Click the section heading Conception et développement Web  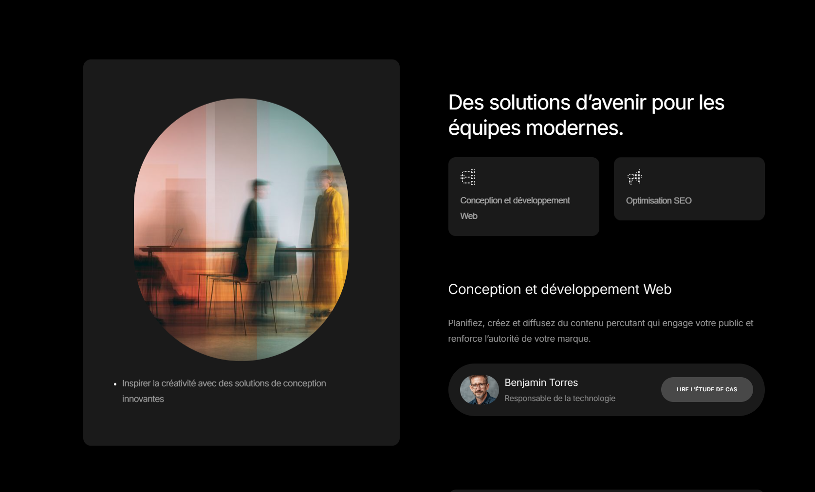pyautogui.click(x=559, y=289)
